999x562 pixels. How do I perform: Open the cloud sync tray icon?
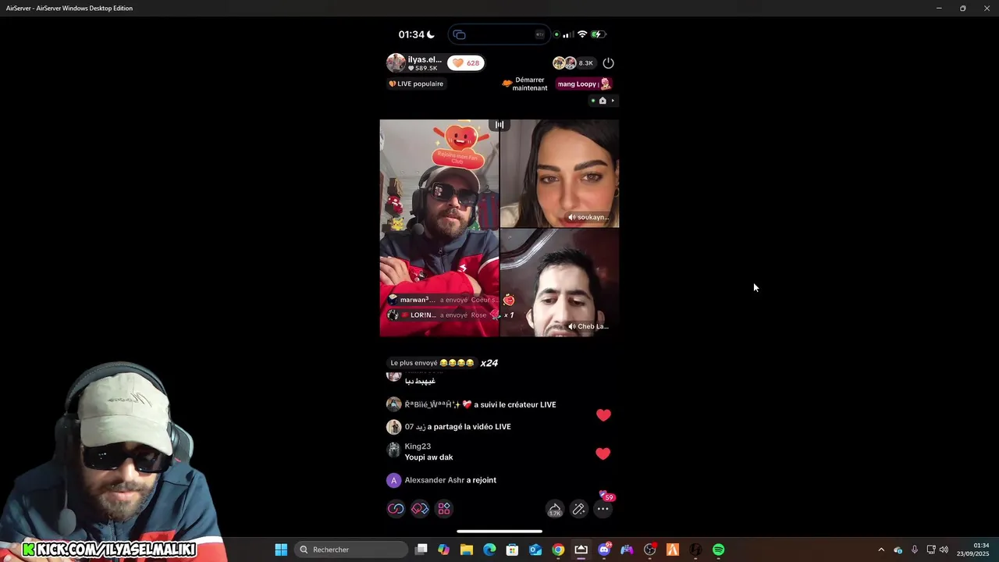(x=898, y=550)
